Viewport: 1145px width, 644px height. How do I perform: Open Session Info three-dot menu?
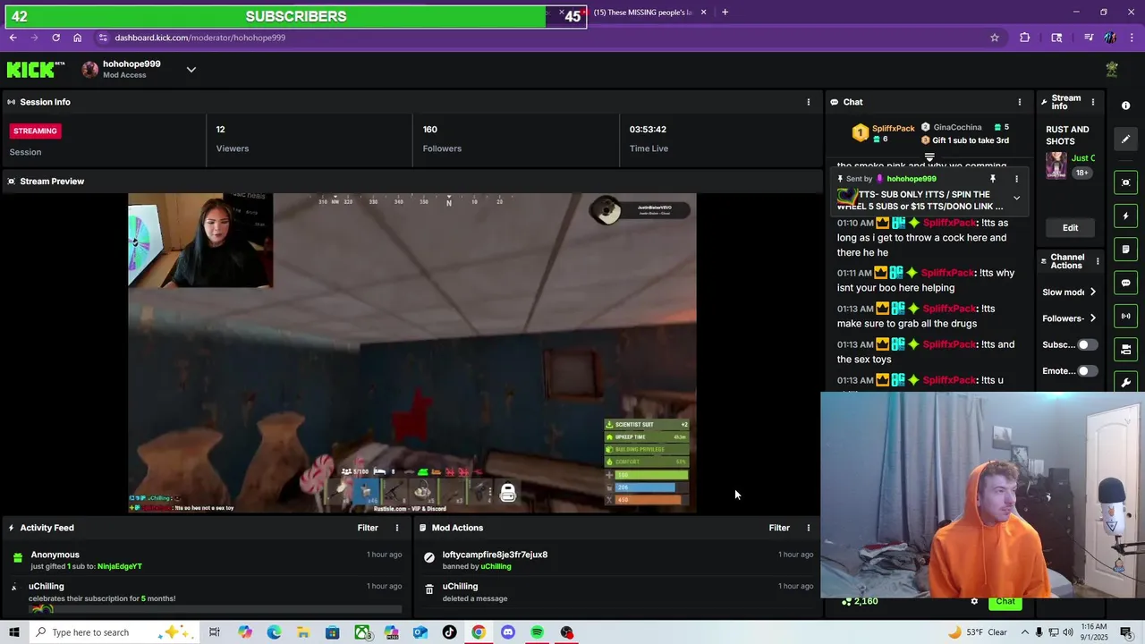809,102
